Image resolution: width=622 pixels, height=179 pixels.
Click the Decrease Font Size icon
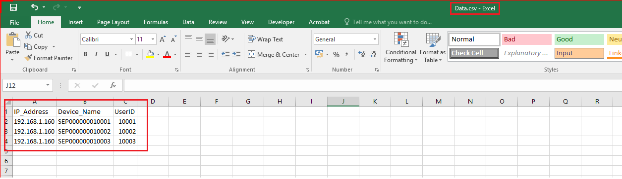tap(173, 39)
